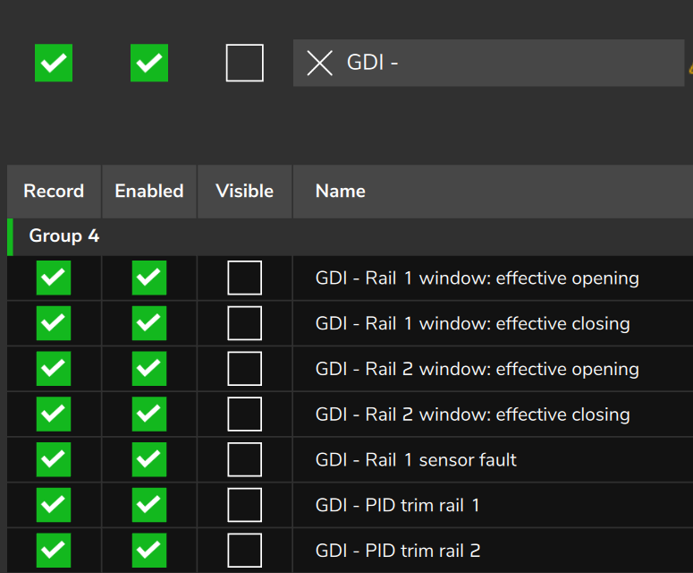Uncheck Record for Rail 2 window effective opening

pyautogui.click(x=54, y=369)
